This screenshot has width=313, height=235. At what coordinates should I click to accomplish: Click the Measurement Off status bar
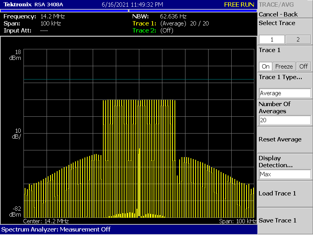click(x=56, y=229)
